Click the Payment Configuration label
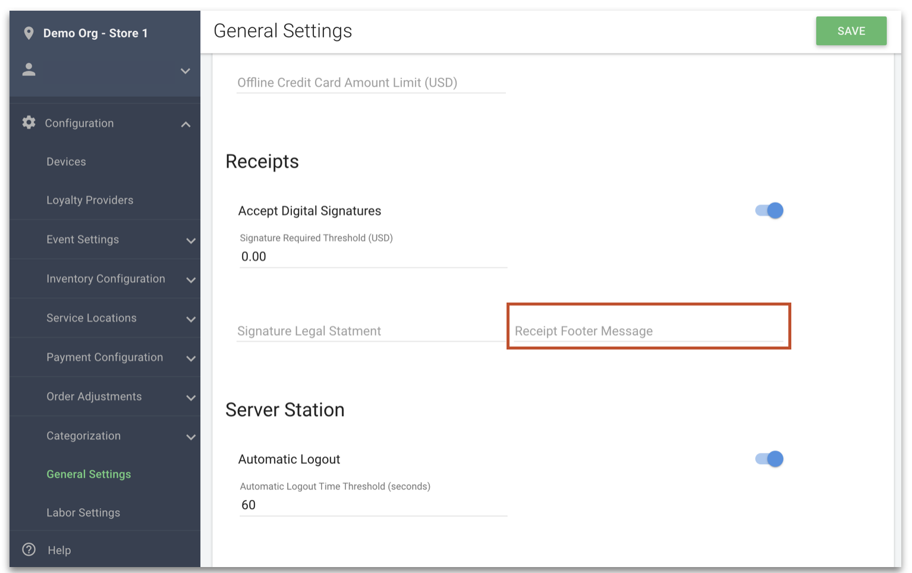Screen dimensions: 912x573 coord(105,357)
